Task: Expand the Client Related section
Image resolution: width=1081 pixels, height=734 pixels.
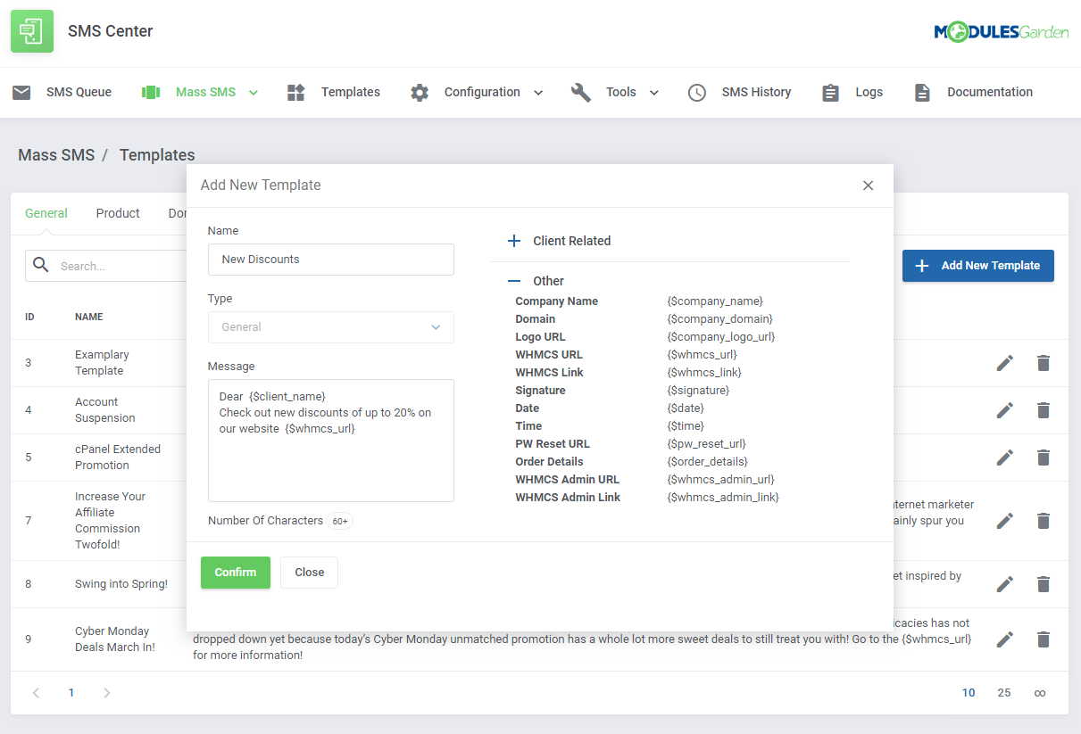Action: click(513, 241)
